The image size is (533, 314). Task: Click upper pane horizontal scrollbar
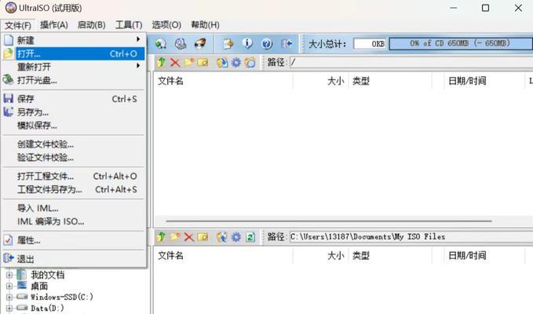[x=329, y=221]
